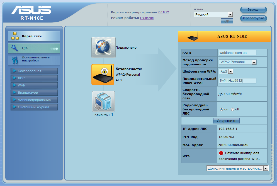The image size is (277, 186).
Task: Select the clients computer icon
Action: pos(103,101)
